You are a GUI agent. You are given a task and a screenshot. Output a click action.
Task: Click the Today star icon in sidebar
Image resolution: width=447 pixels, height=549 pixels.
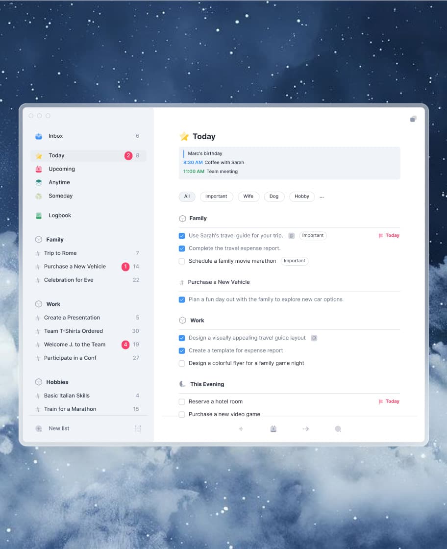(39, 156)
